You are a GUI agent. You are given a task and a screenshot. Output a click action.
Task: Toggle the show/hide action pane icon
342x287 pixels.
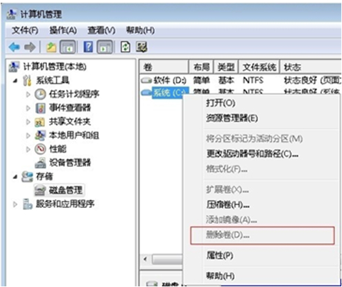104,47
